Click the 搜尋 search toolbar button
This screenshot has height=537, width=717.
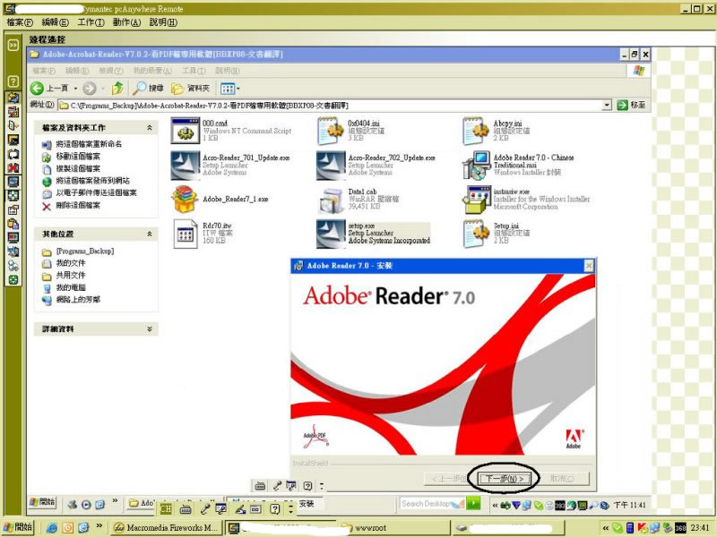click(x=148, y=88)
